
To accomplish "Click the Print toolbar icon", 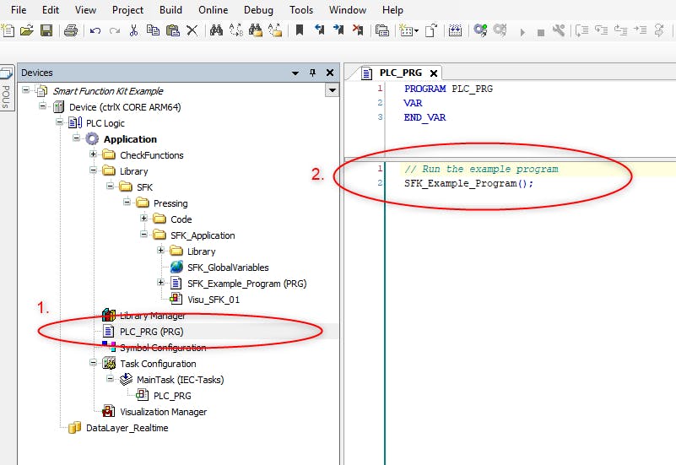I will click(71, 30).
